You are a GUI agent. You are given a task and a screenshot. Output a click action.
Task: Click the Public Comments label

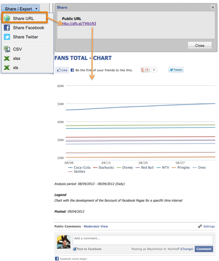(x=68, y=226)
